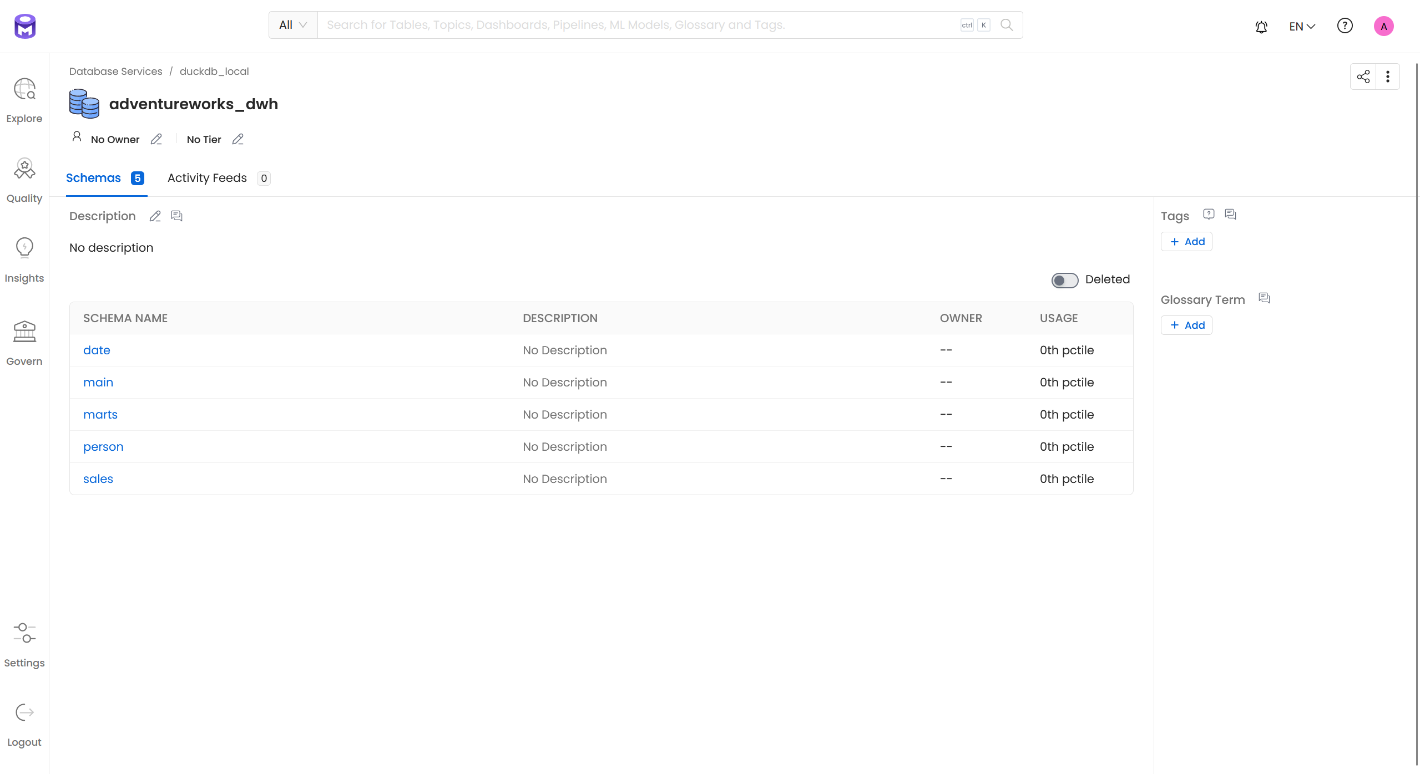
Task: Open the EN language dropdown
Action: (1302, 26)
